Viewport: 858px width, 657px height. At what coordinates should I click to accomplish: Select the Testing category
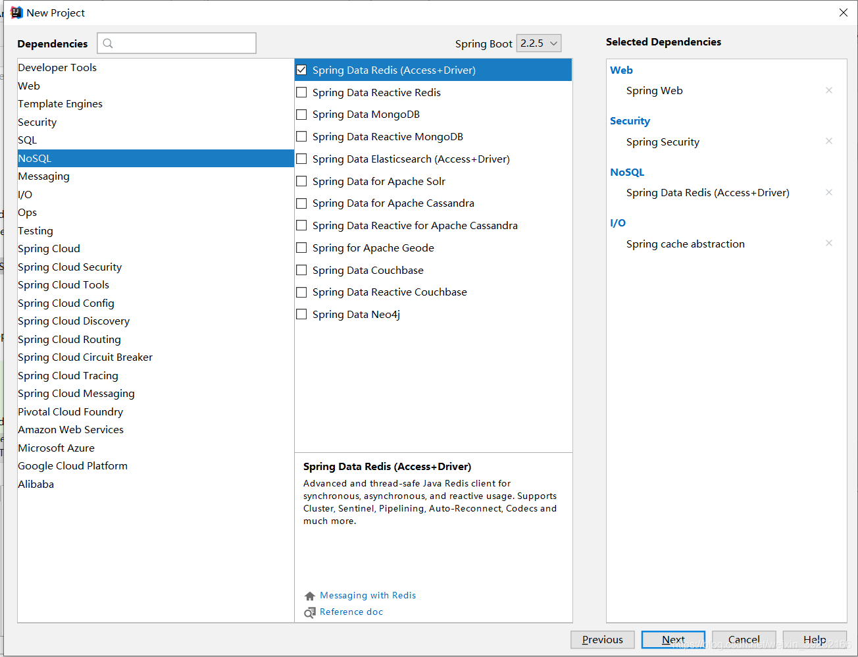tap(155, 230)
